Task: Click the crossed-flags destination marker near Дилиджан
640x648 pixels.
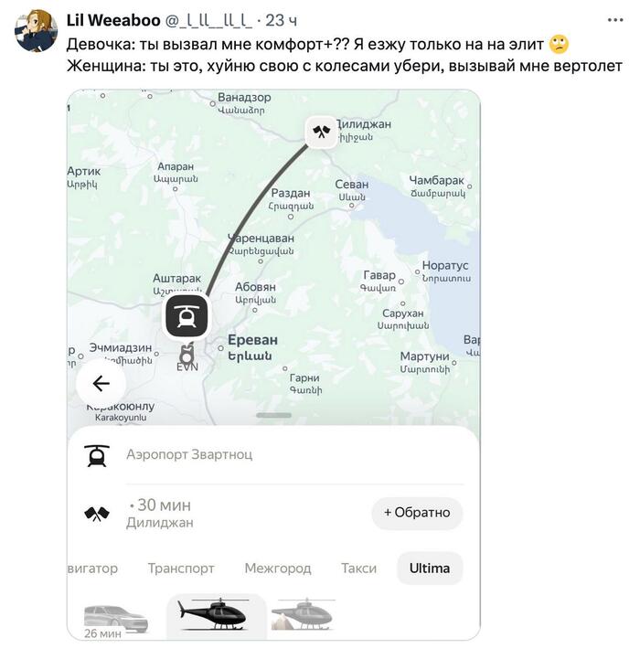Action: point(321,132)
